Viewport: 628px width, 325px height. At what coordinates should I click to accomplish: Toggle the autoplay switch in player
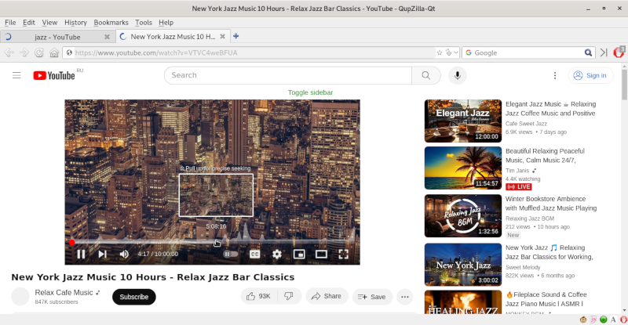(x=230, y=254)
